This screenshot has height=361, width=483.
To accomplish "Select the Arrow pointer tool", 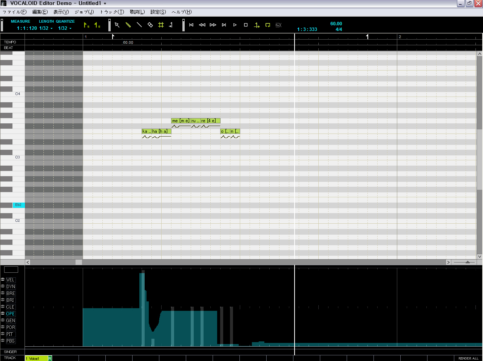I will pyautogui.click(x=117, y=25).
